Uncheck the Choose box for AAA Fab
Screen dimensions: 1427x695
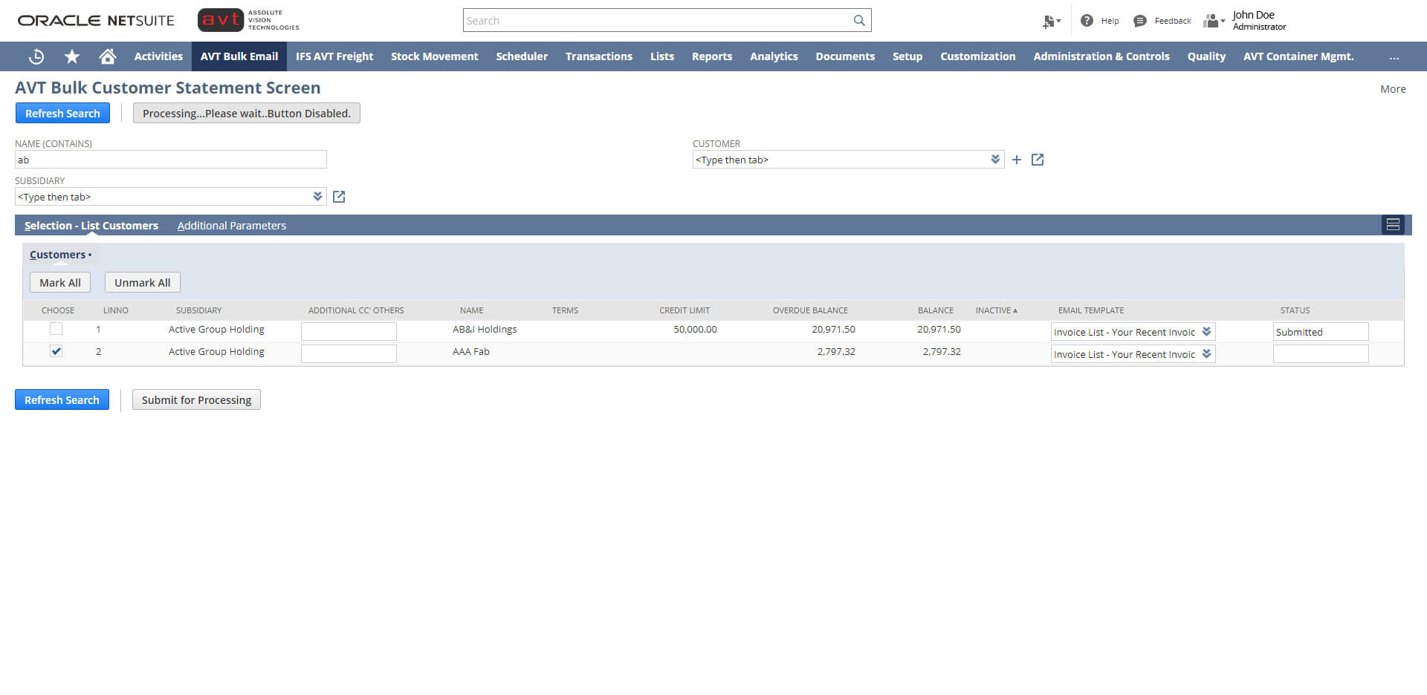(56, 350)
